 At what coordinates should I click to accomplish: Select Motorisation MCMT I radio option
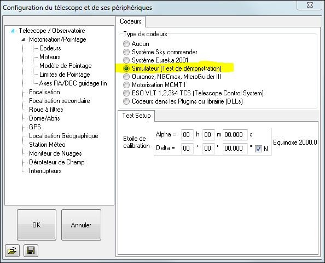[126, 85]
